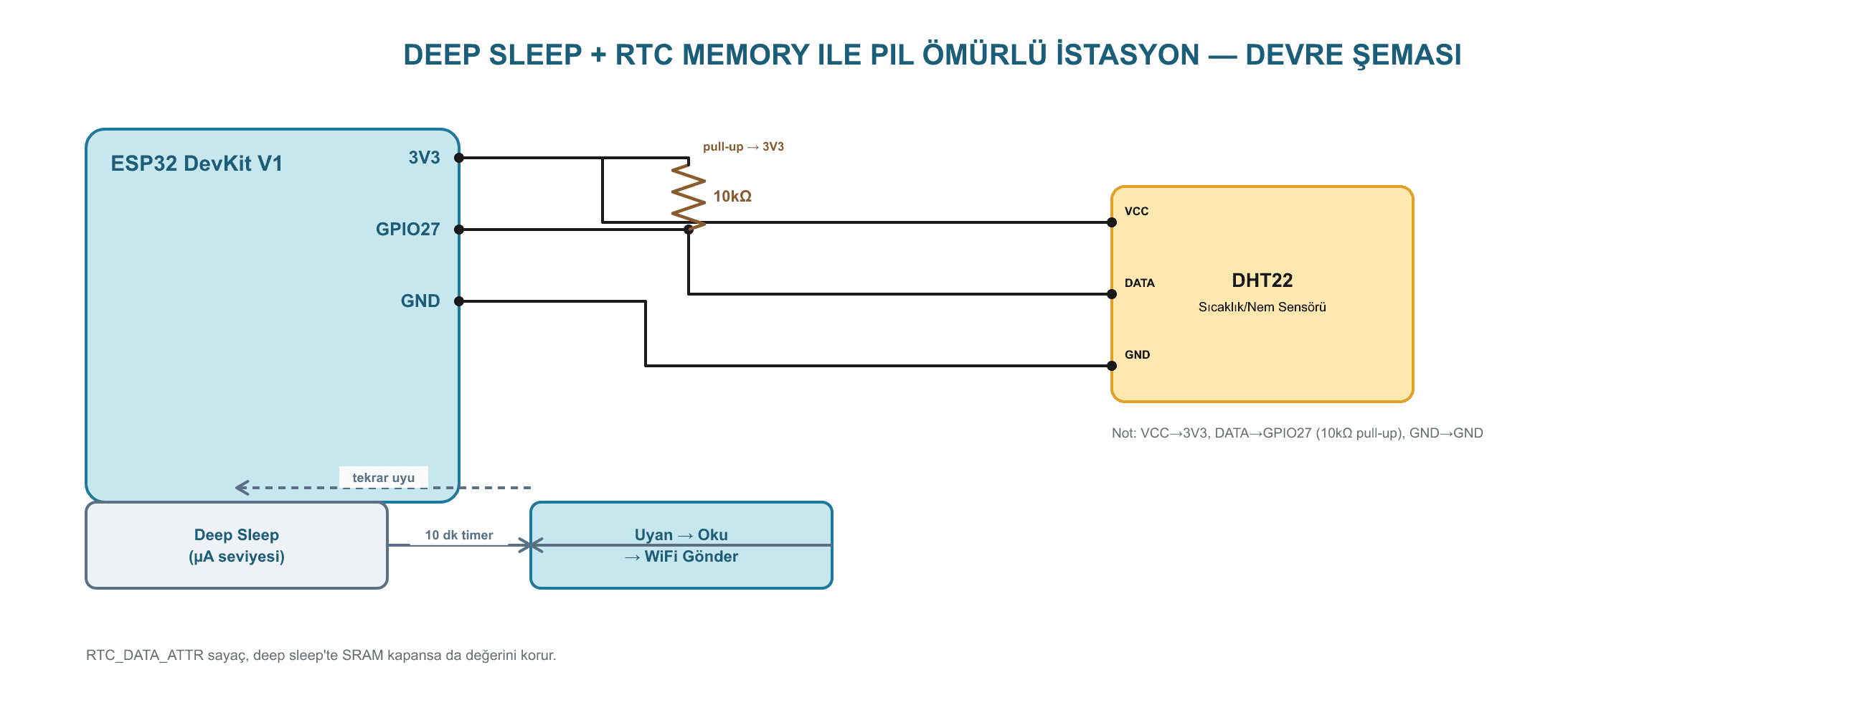
Task: Click the 'GPIO27' pin label
Action: click(x=407, y=230)
